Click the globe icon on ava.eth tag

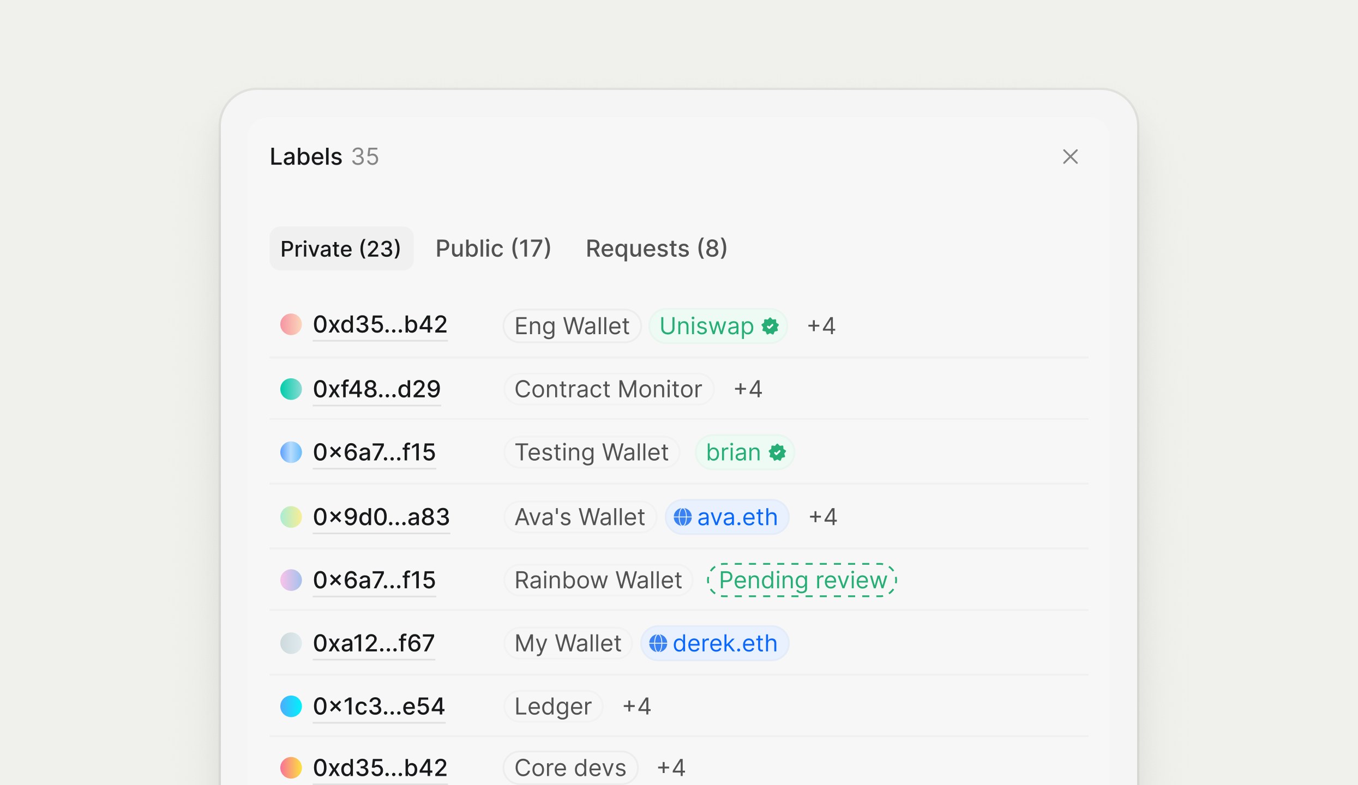pyautogui.click(x=682, y=517)
